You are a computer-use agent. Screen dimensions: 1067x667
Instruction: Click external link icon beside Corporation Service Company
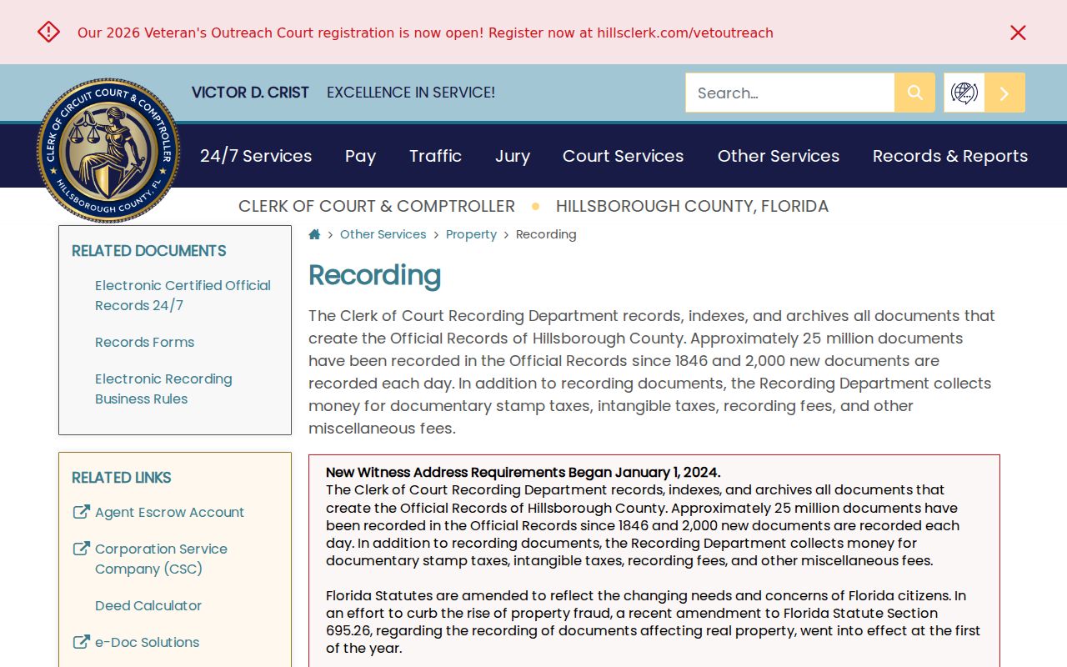[x=82, y=549]
